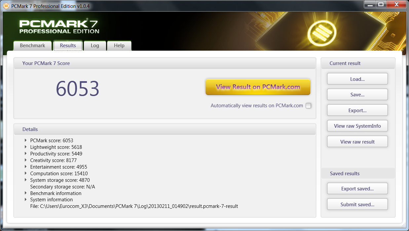Select the Results tab

pos(68,46)
